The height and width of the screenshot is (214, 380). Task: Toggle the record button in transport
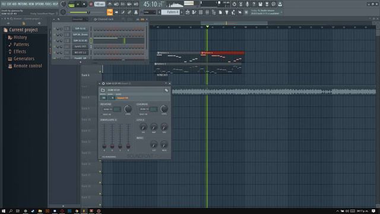[x=91, y=4]
